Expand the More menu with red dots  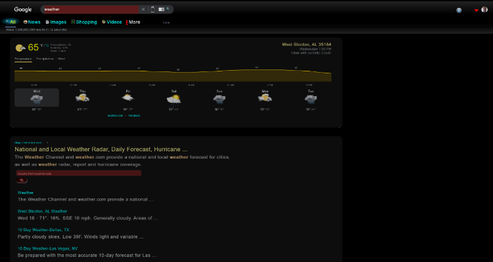coord(133,22)
